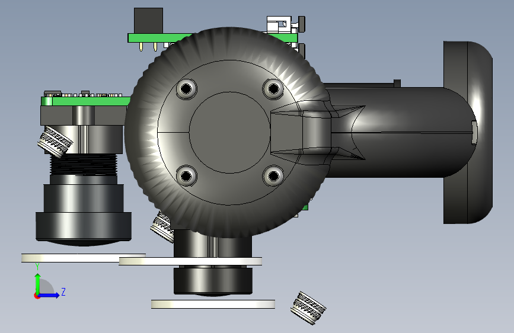
Task: Select the center circle of the round housing
Action: (x=229, y=132)
